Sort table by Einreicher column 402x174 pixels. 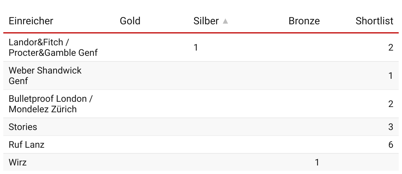point(31,21)
